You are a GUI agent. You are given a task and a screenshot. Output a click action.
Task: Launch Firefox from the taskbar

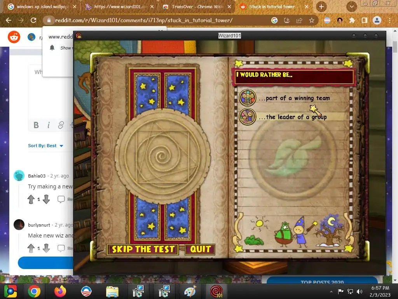(x=60, y=291)
